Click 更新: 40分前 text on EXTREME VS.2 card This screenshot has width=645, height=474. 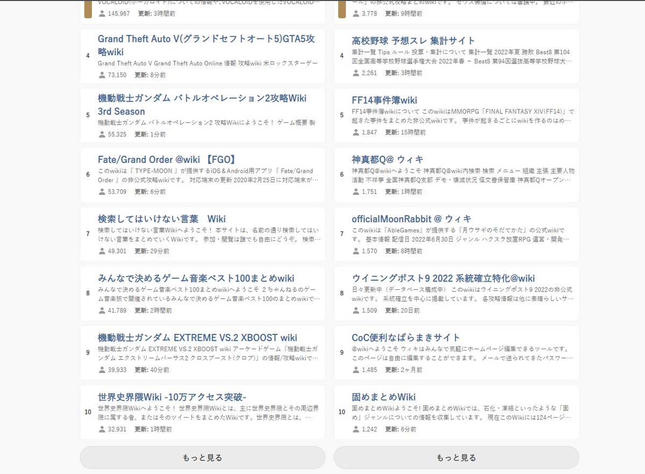click(152, 370)
